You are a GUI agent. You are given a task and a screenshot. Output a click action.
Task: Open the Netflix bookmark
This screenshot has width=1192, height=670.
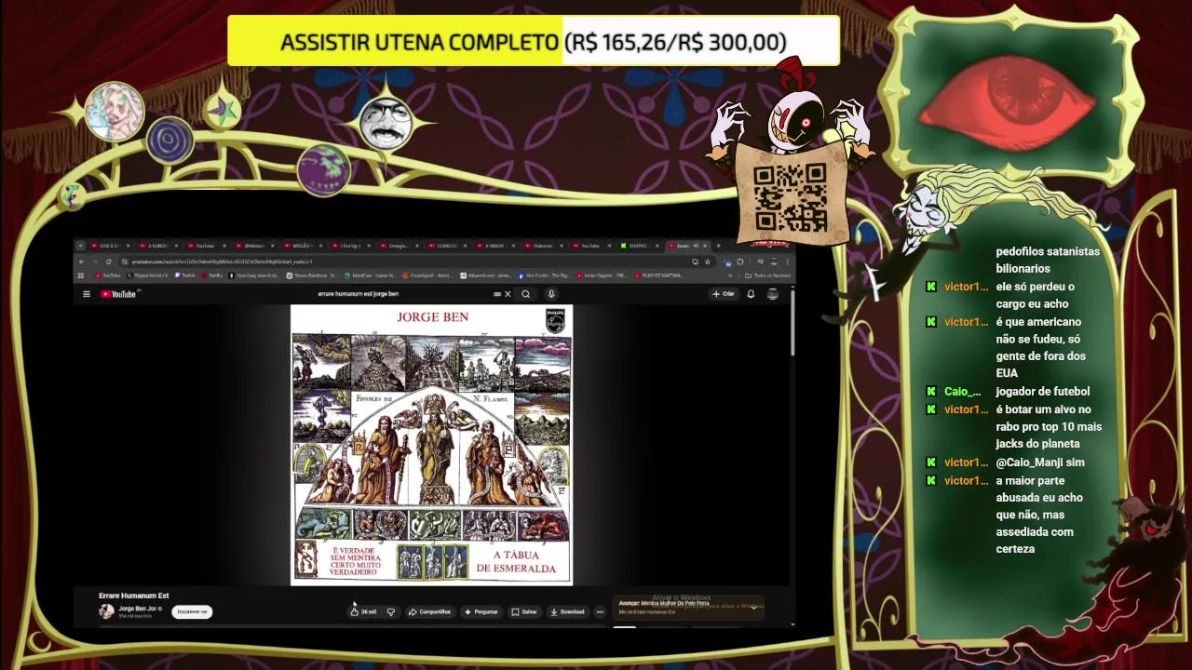pos(211,275)
